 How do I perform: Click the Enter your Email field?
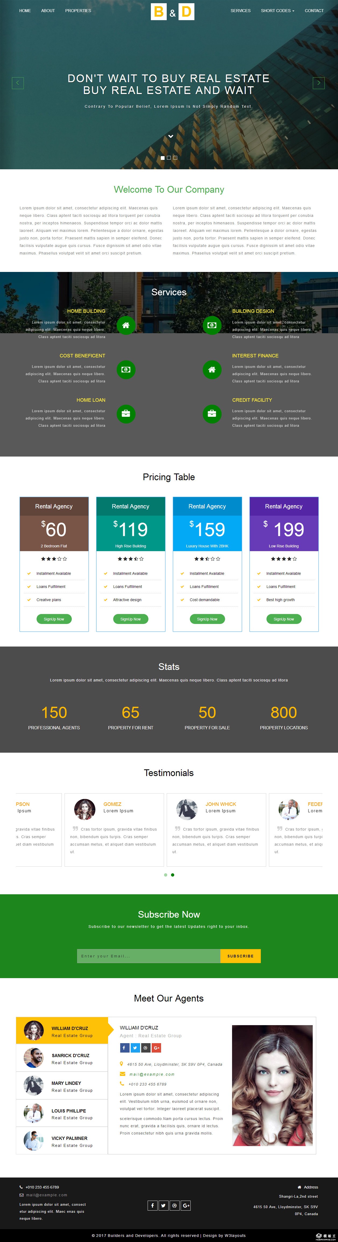(148, 956)
